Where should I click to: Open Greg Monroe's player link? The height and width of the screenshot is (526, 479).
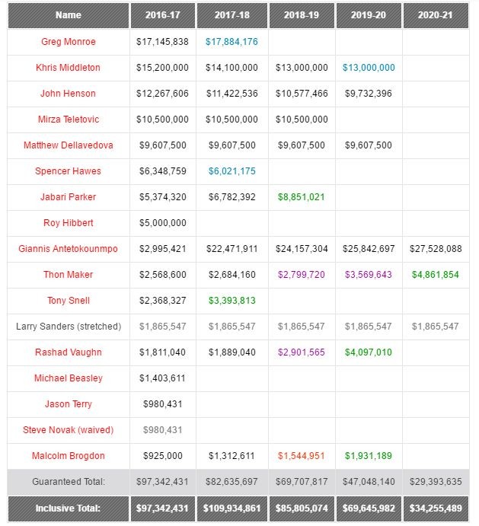pos(69,42)
